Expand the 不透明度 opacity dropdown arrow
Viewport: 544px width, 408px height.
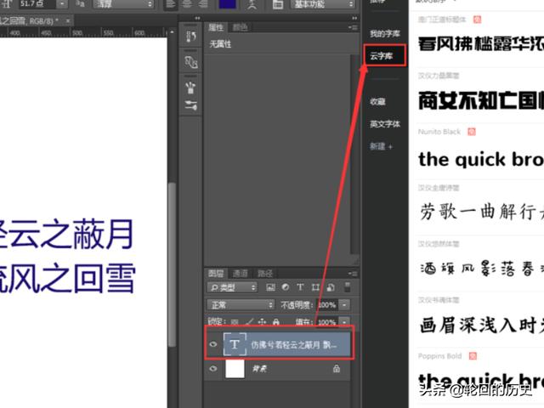[x=344, y=304]
